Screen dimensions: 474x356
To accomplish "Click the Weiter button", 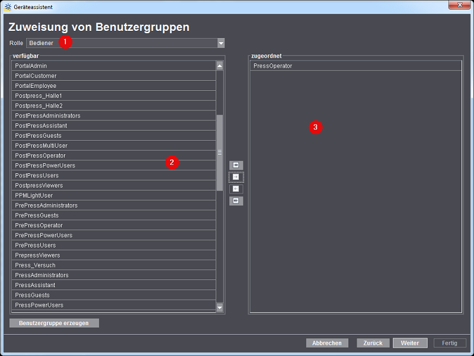I will click(409, 343).
